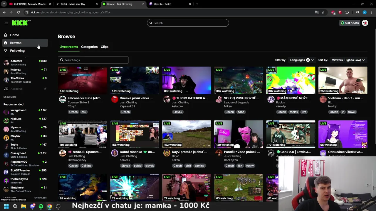Collapse Recommended list with Show Less
This screenshot has width=376, height=211.
[x=40, y=198]
